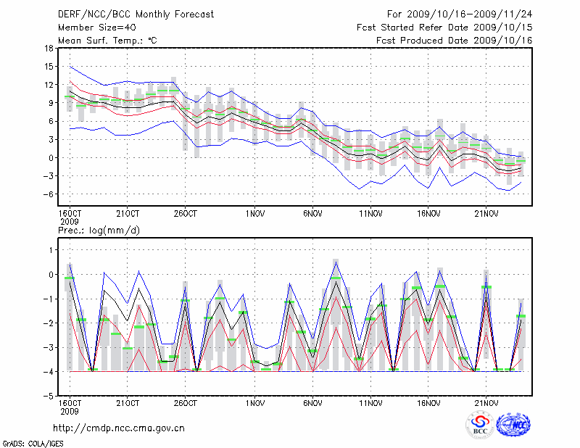Select 21NOV on the precipitation chart axis
Image resolution: width=580 pixels, height=448 pixels.
tap(486, 402)
